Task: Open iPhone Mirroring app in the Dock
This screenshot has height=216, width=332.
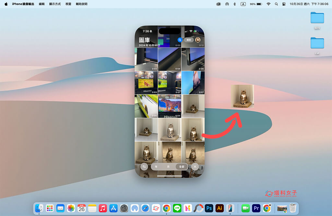Action: (x=230, y=208)
